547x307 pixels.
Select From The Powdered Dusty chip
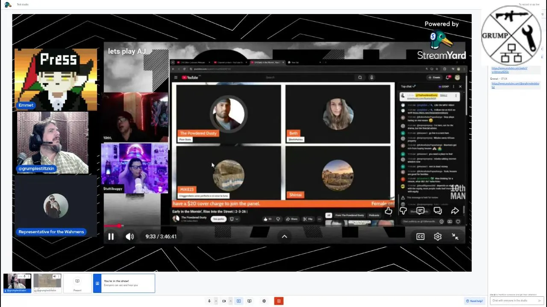click(x=350, y=215)
